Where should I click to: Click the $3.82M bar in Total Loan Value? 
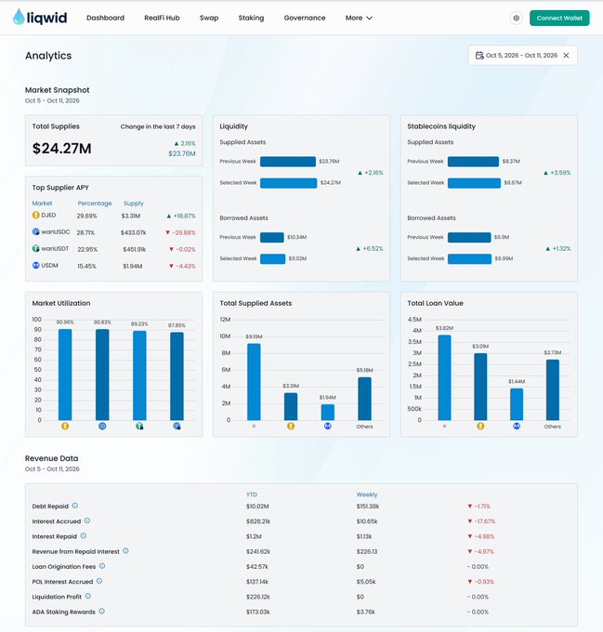[x=444, y=377]
